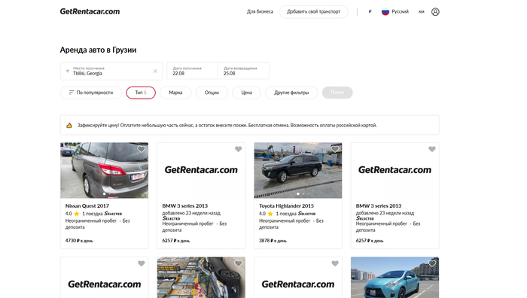Click the Место получения location input

pos(111,71)
